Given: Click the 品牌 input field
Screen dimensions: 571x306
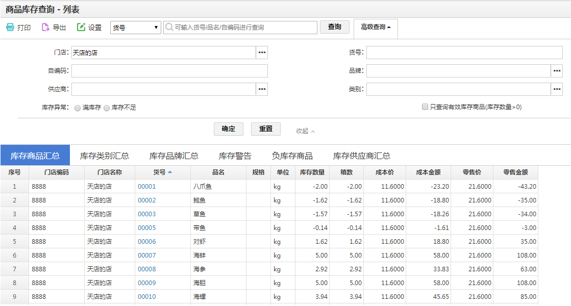Looking at the screenshot, I should click(459, 70).
